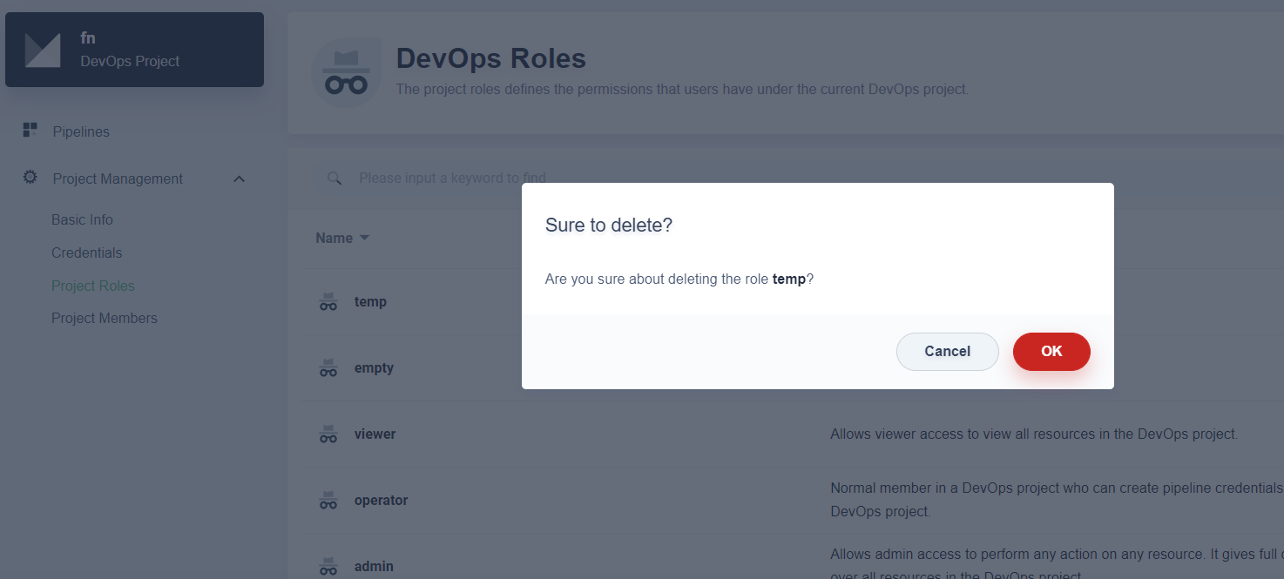This screenshot has height=579, width=1284.
Task: Click the Project Management gear icon
Action: coord(29,178)
